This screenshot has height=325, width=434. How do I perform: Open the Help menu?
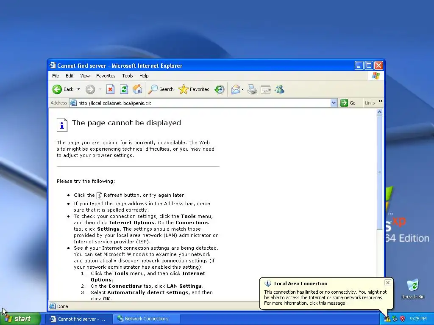coord(144,76)
